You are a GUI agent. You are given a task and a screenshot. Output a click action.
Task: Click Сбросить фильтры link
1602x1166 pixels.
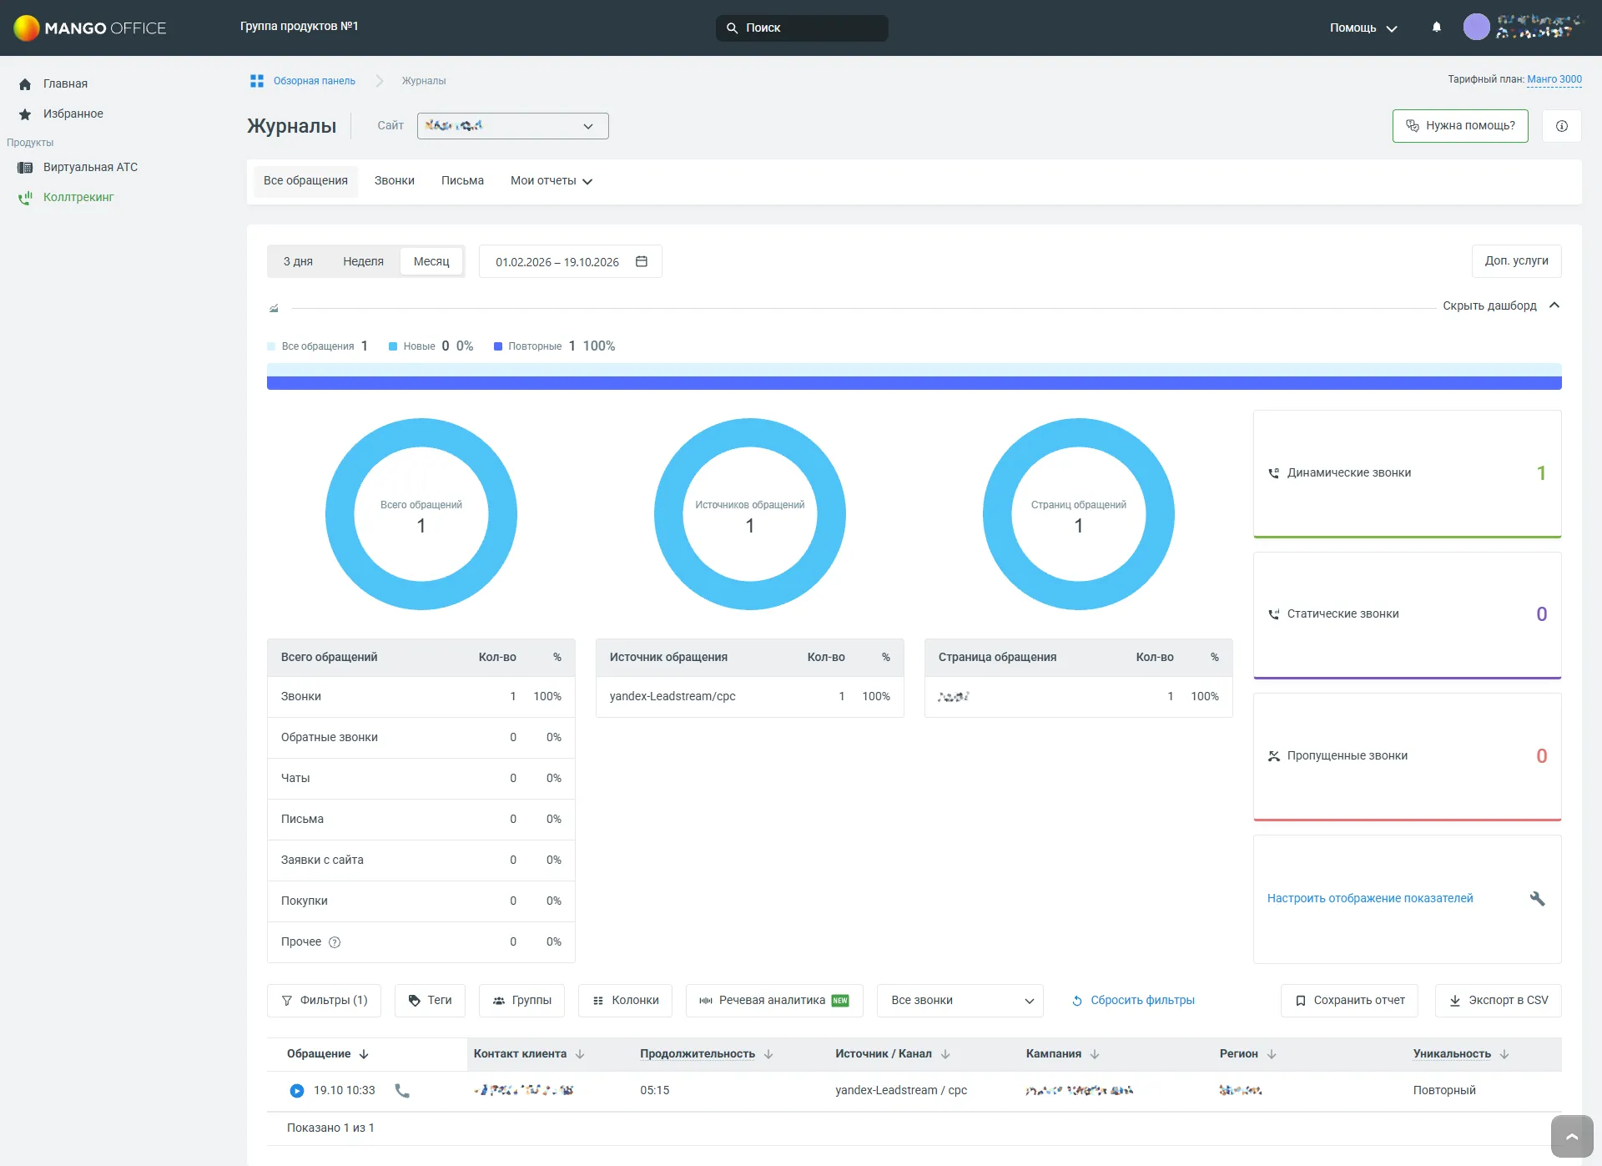1133,1000
